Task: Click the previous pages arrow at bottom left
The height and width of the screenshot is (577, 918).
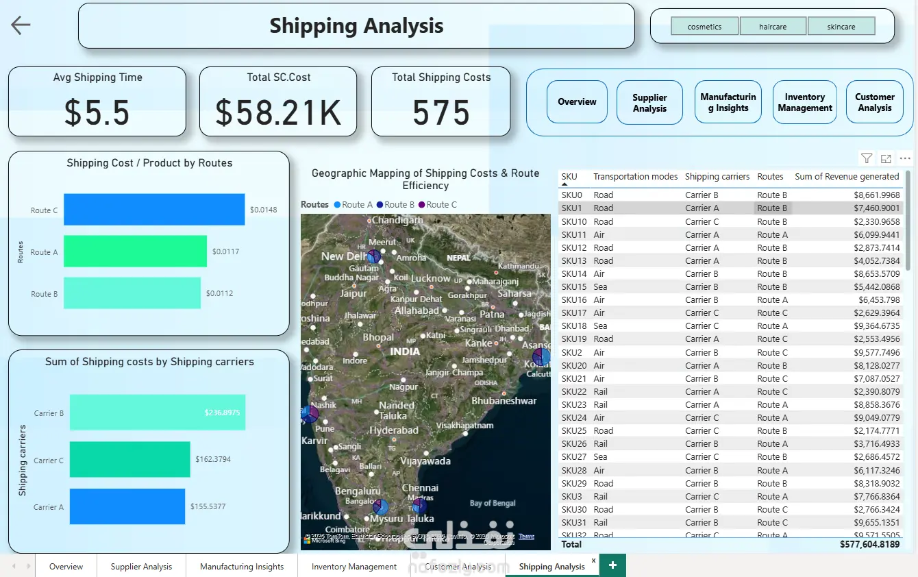Action: [x=12, y=566]
